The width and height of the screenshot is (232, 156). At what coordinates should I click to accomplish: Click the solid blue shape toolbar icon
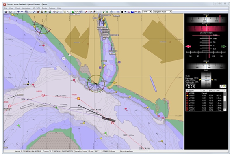pyautogui.click(x=132, y=12)
